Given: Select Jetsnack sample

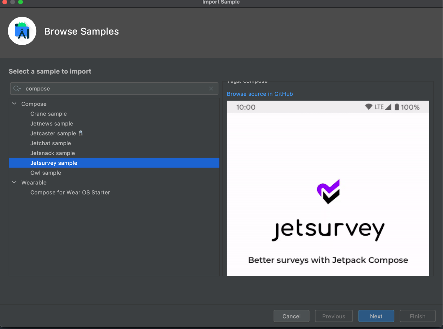Looking at the screenshot, I should (53, 153).
